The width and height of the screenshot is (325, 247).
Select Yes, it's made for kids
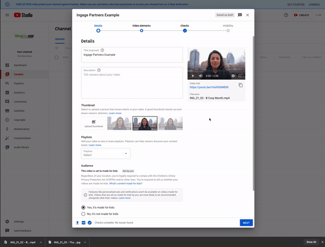(x=83, y=207)
